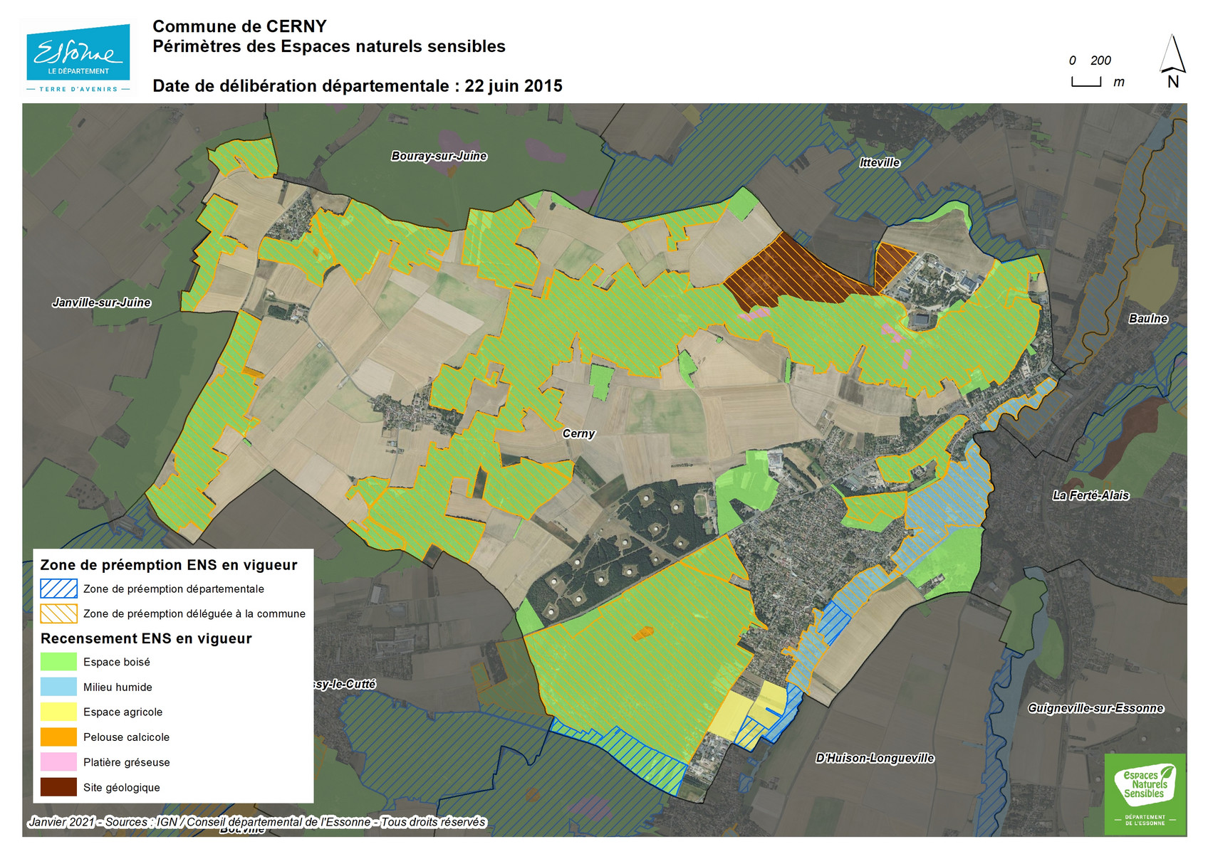
Task: Select the pink Platière gréseuse legend swatch
Action: (58, 762)
